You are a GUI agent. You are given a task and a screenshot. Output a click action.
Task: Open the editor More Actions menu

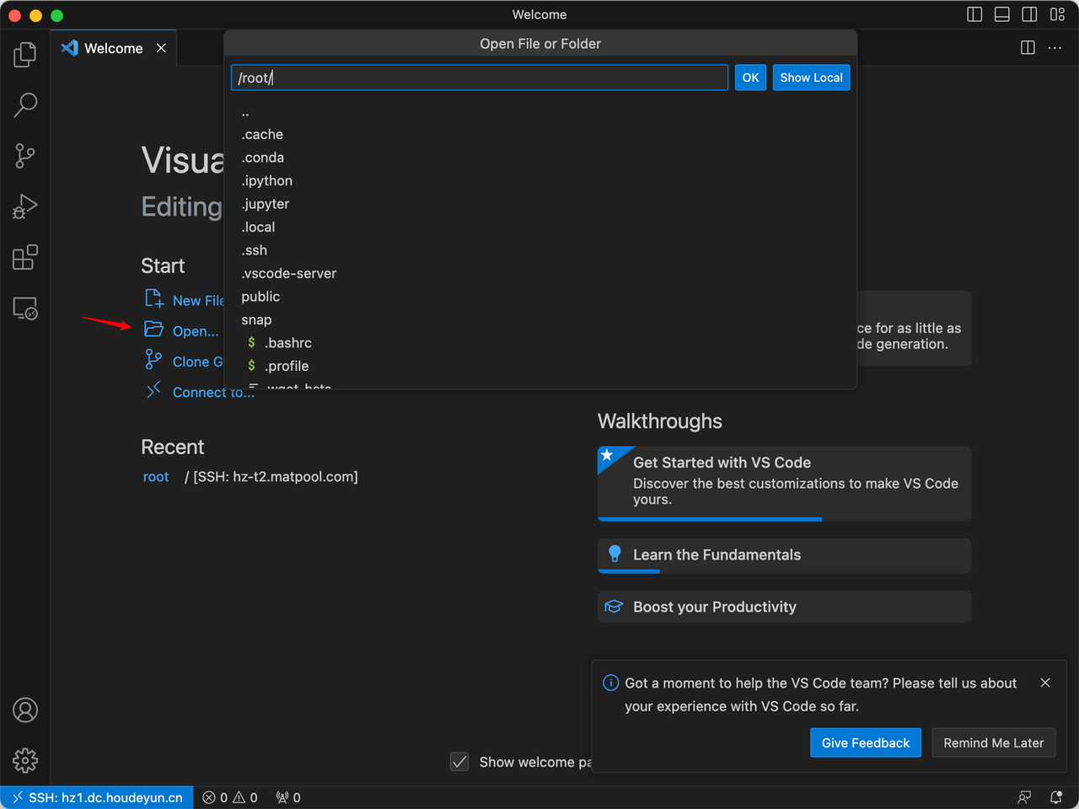click(1055, 48)
